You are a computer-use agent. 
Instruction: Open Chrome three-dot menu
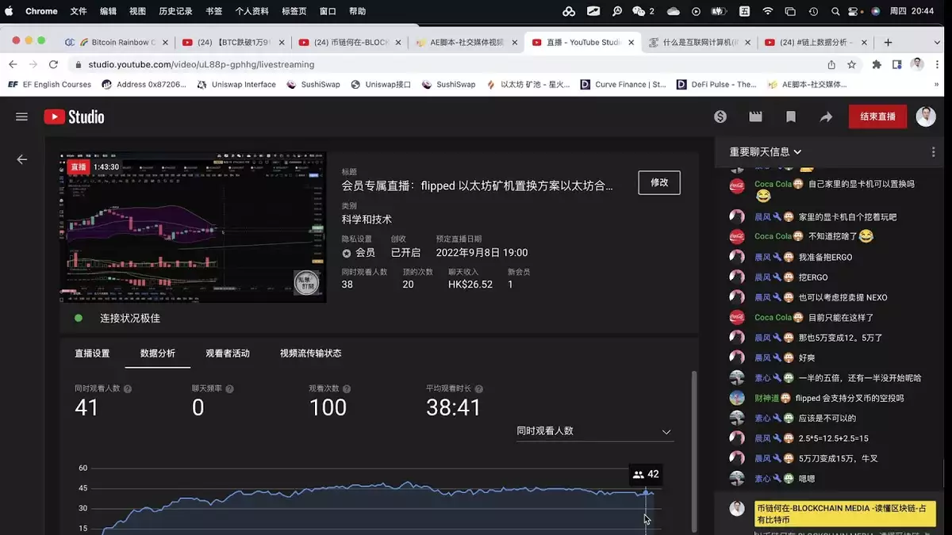pyautogui.click(x=939, y=64)
